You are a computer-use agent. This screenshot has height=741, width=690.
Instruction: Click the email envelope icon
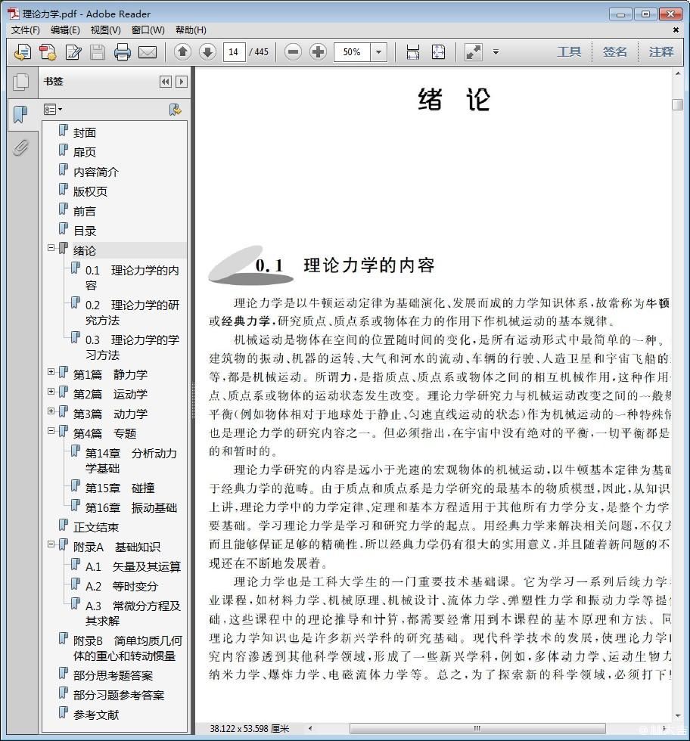(x=147, y=52)
